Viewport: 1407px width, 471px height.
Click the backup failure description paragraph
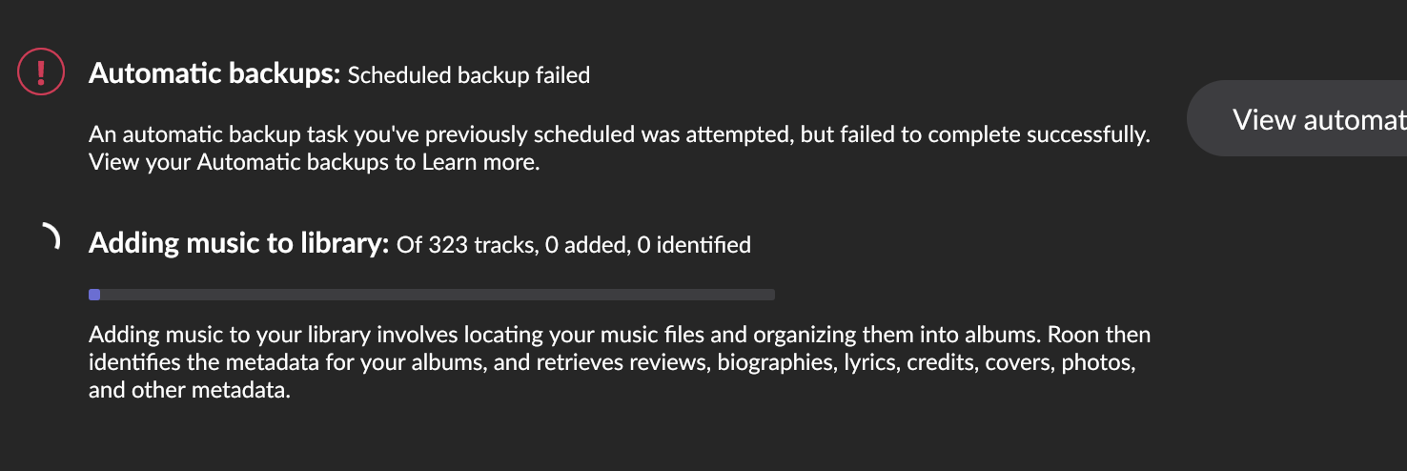[x=620, y=148]
